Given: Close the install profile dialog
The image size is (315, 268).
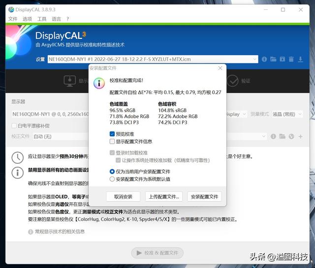Looking at the screenshot, I should pos(220,68).
